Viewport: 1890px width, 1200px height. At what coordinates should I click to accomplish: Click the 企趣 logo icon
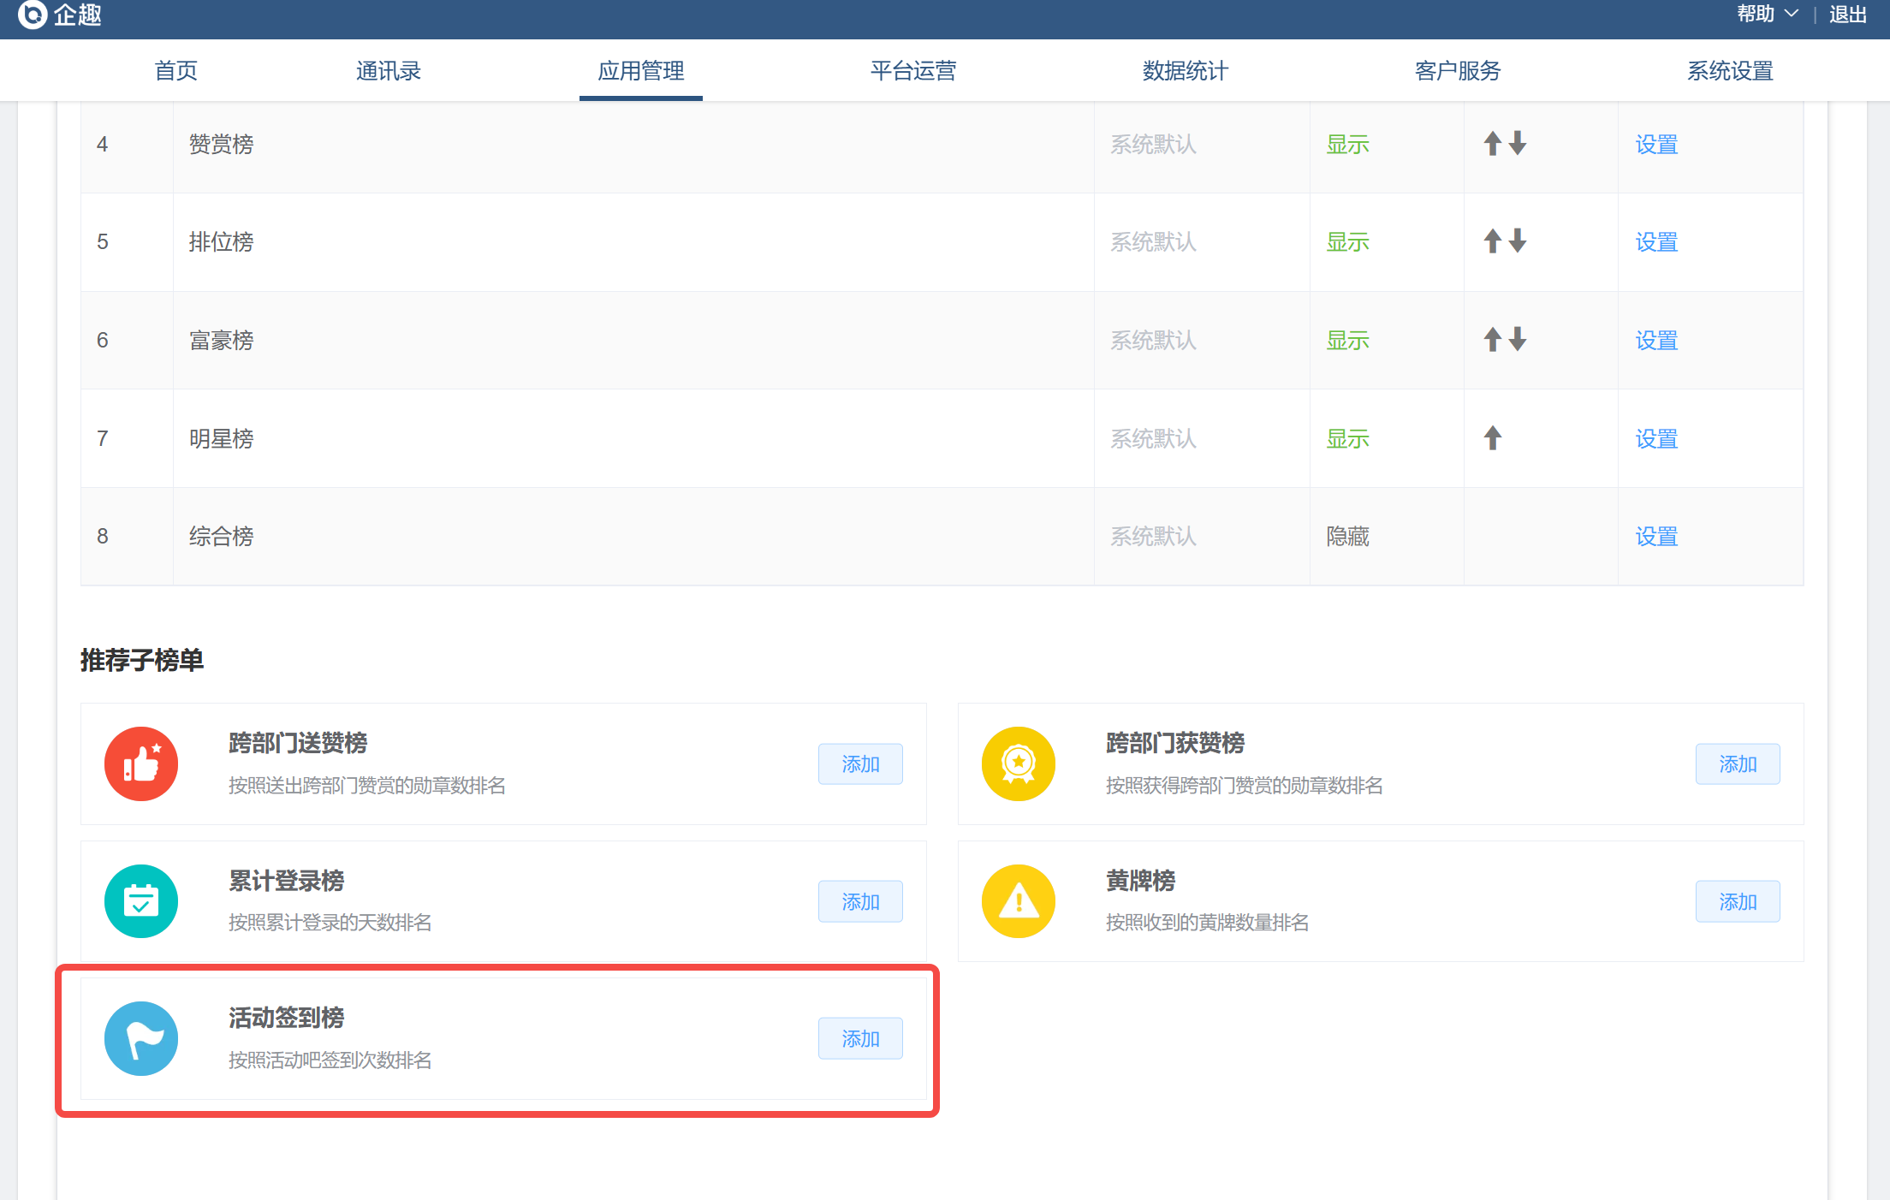[x=33, y=14]
